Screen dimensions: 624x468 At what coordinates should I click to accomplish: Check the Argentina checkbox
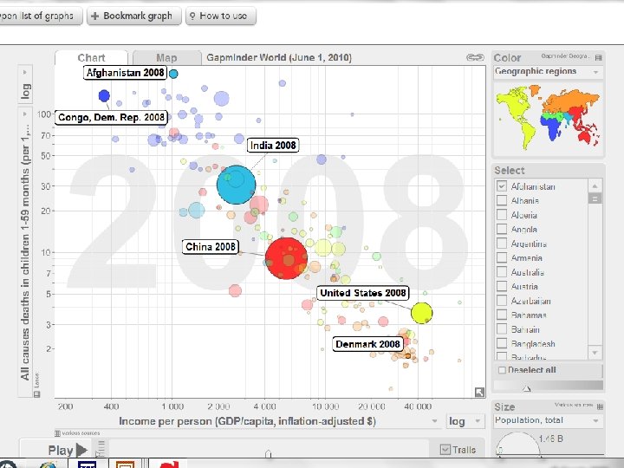click(502, 244)
